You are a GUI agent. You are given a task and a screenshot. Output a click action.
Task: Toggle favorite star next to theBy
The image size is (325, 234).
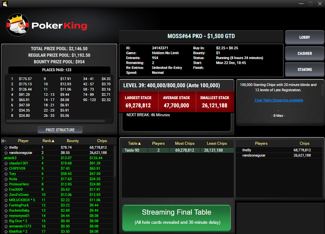[x=6, y=147]
